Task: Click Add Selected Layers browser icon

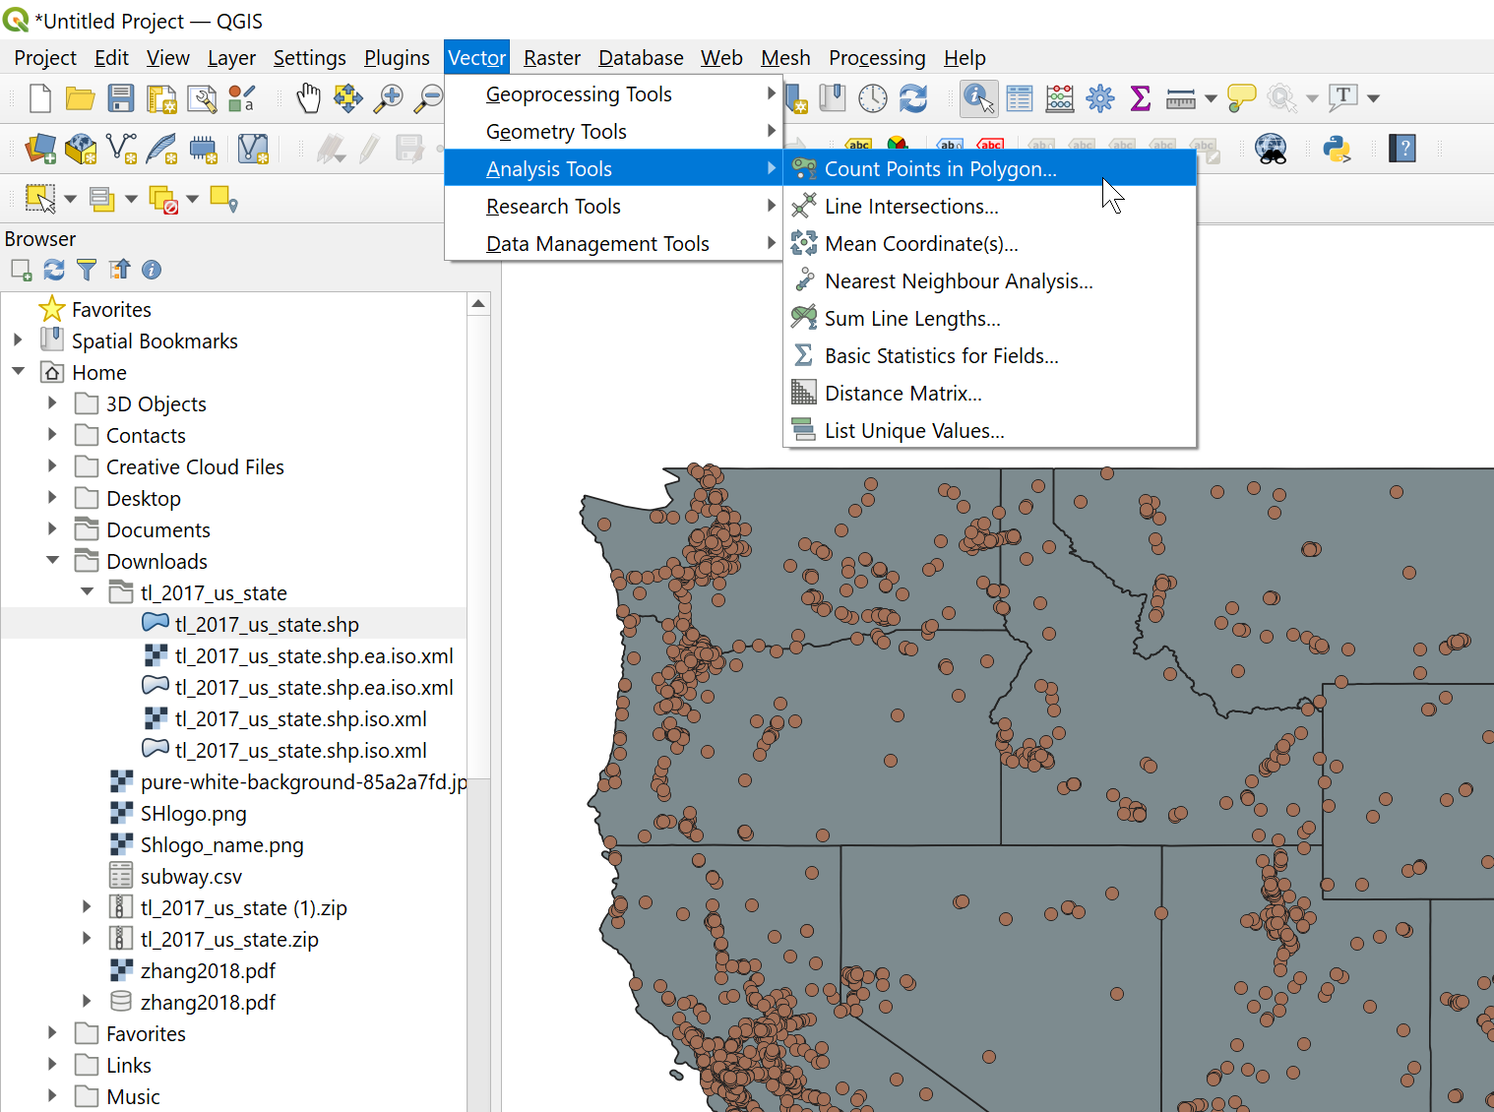Action: pos(21,270)
